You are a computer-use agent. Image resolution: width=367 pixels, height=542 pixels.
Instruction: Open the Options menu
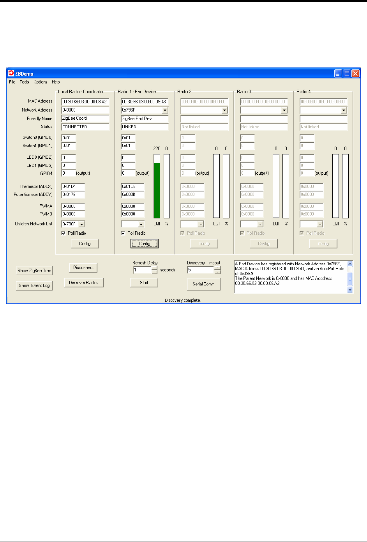pos(40,82)
